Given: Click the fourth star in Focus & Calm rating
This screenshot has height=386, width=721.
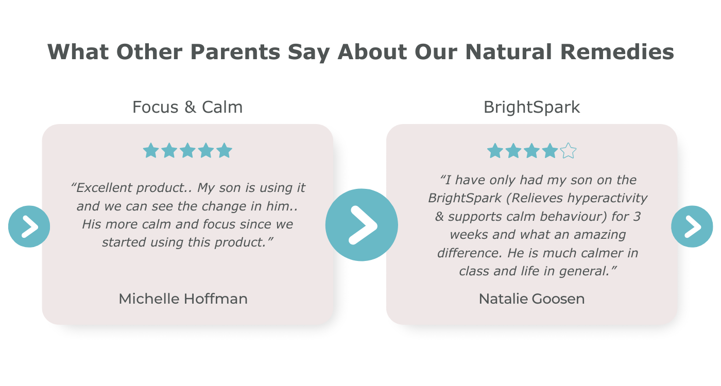Looking at the screenshot, I should point(206,151).
